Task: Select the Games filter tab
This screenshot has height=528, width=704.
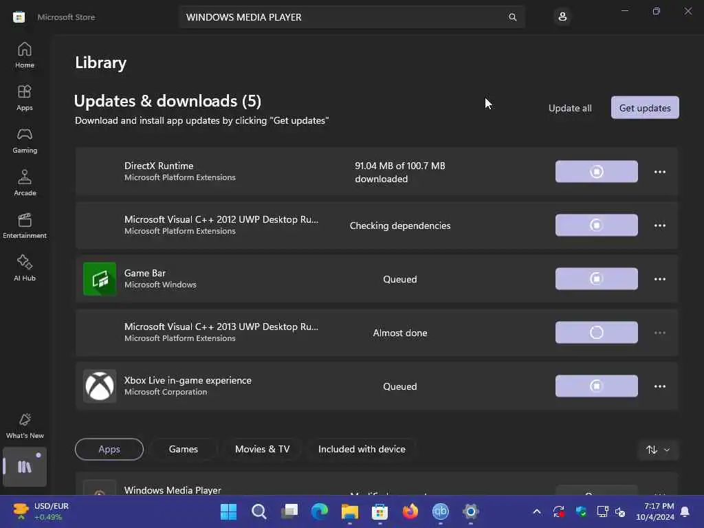Action: [x=183, y=449]
